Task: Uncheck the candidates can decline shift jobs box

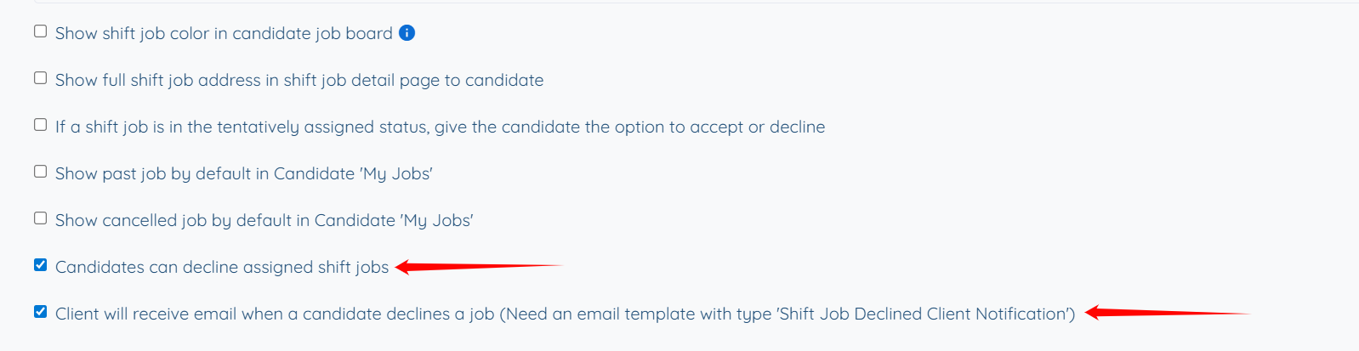Action: tap(40, 265)
